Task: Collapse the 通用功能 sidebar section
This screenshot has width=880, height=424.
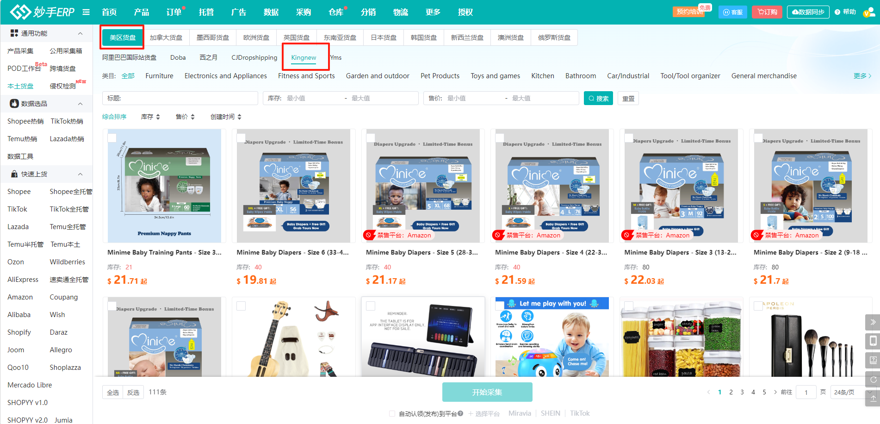Action: [80, 33]
